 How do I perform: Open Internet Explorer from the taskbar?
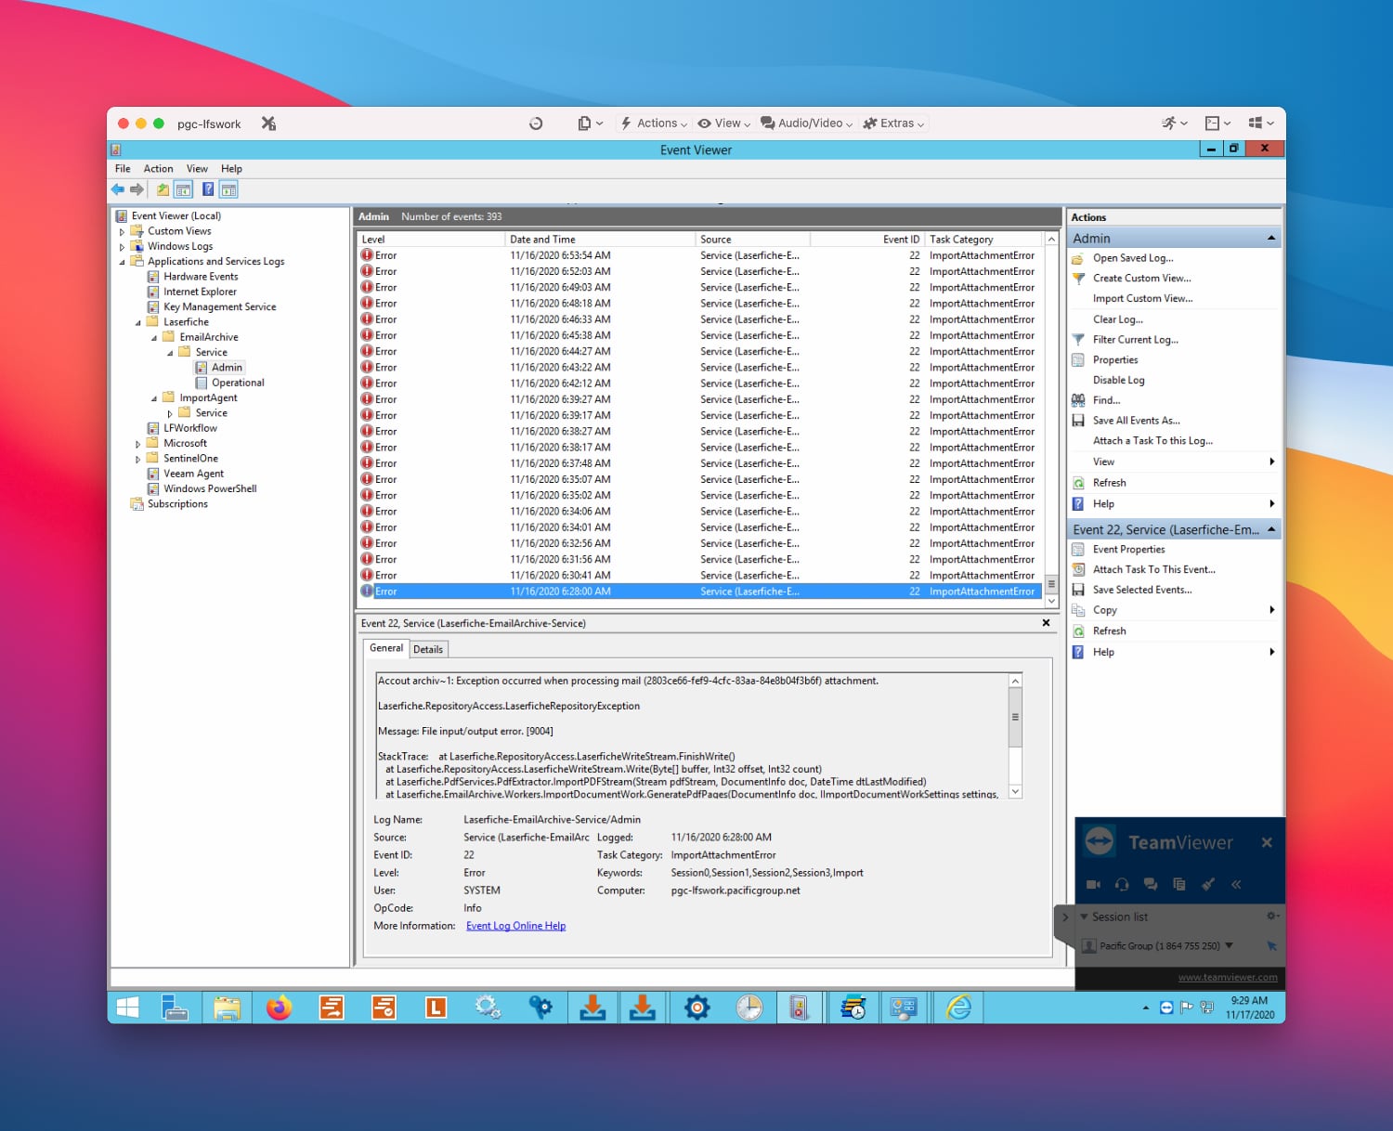click(957, 1007)
